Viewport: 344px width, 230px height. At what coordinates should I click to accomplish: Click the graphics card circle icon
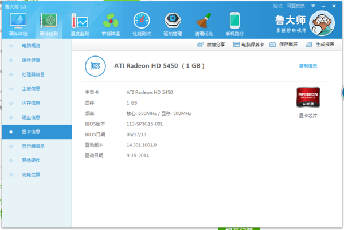point(95,66)
